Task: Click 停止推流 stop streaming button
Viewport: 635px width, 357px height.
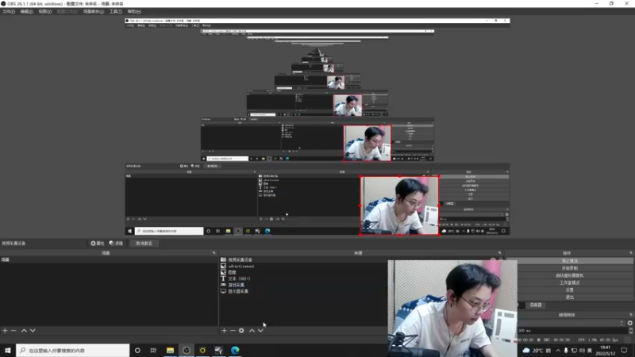Action: point(570,261)
